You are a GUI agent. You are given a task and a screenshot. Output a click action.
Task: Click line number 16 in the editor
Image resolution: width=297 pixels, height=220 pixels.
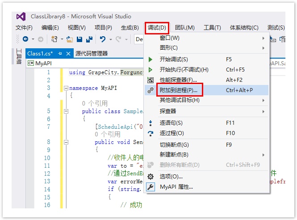pos(47,205)
